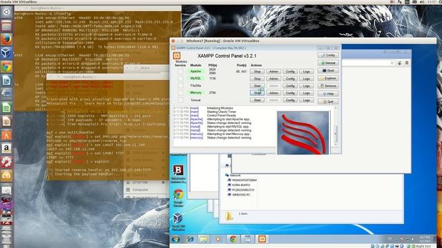The height and width of the screenshot is (248, 442).
Task: Select XAMPP icon in Windows taskbar
Action: [262, 239]
